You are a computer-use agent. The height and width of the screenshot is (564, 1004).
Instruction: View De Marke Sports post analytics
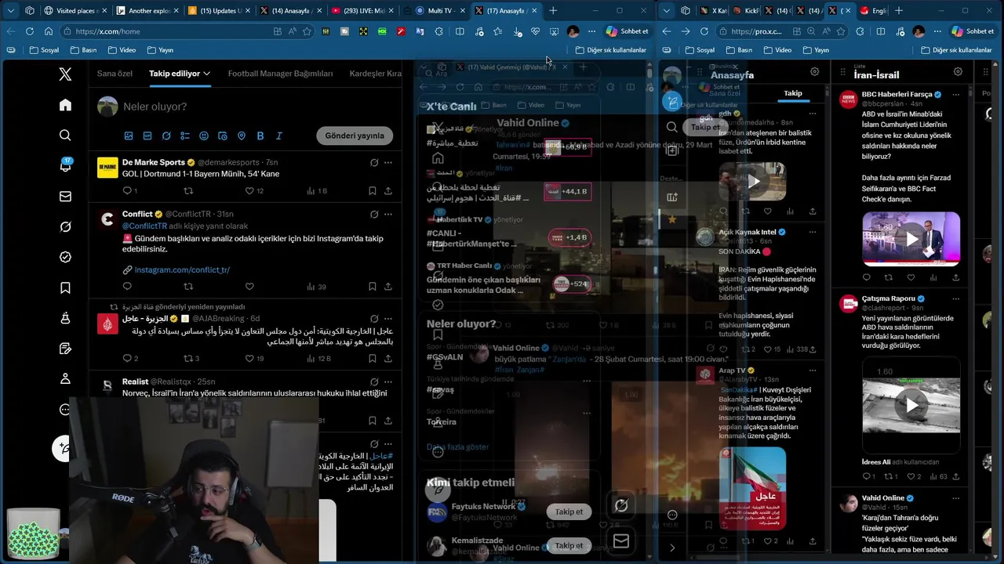pos(317,190)
